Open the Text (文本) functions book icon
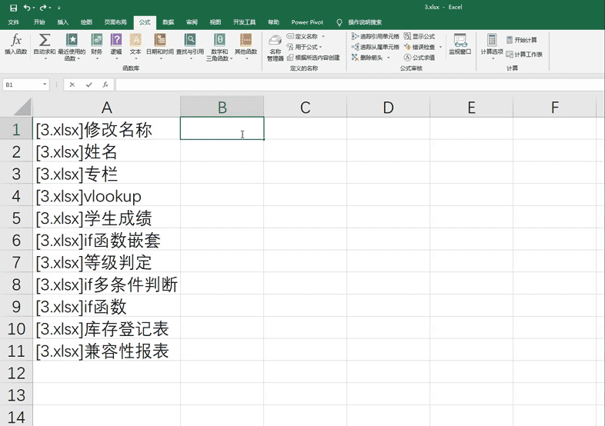This screenshot has height=426, width=605. point(135,40)
